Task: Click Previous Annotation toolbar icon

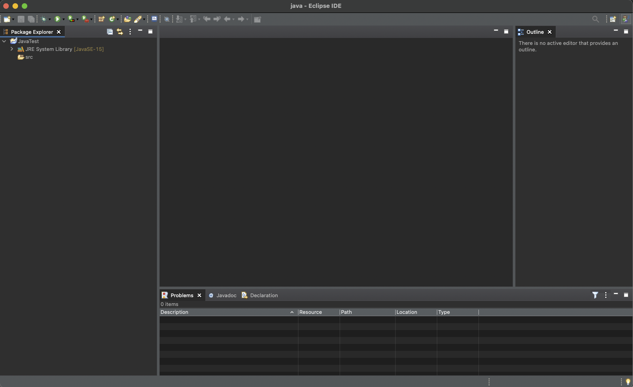Action: click(193, 19)
